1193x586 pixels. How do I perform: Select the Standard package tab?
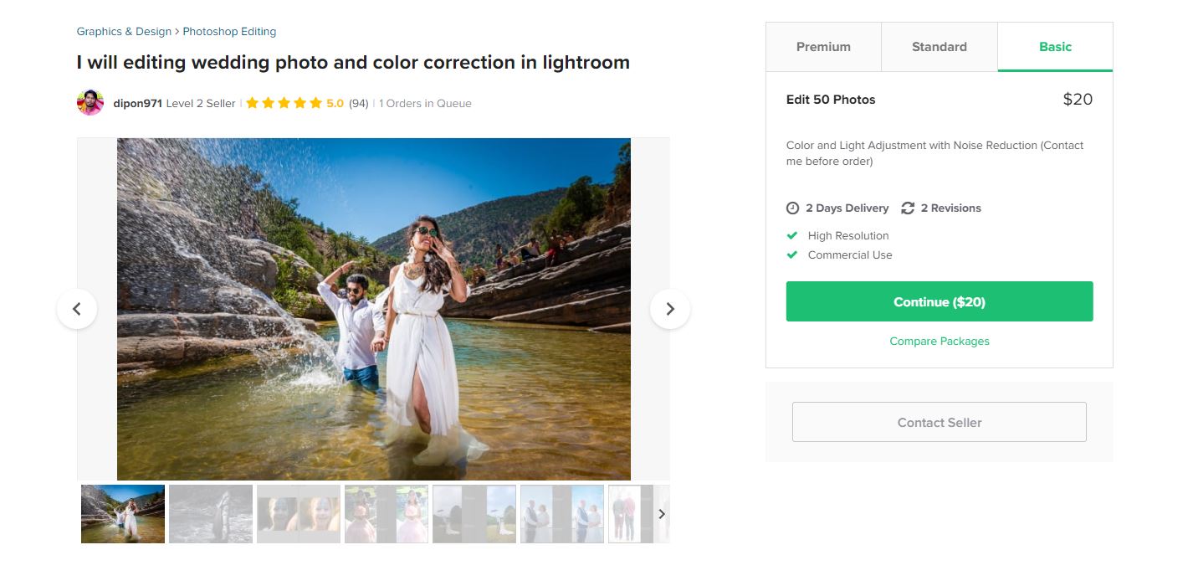(x=939, y=47)
